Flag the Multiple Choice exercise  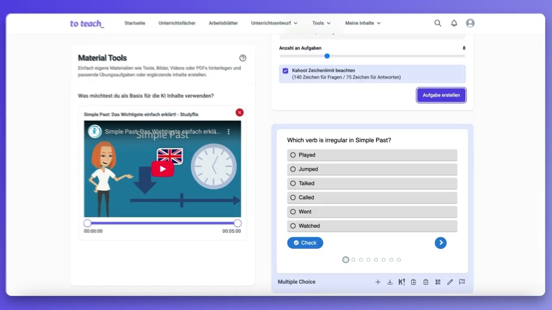coord(462,282)
